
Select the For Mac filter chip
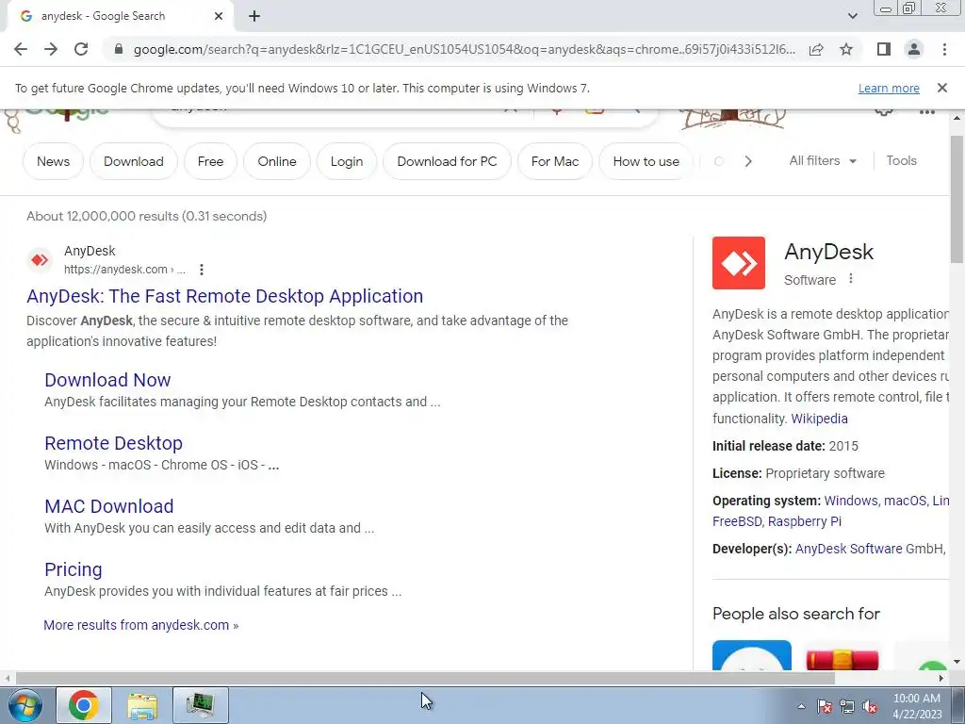tap(555, 161)
